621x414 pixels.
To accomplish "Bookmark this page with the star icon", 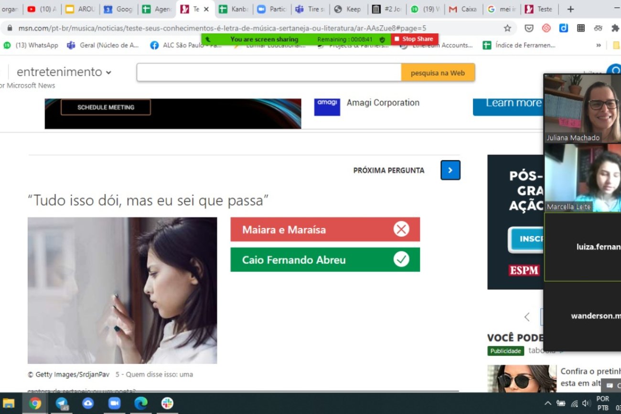I will pos(507,28).
